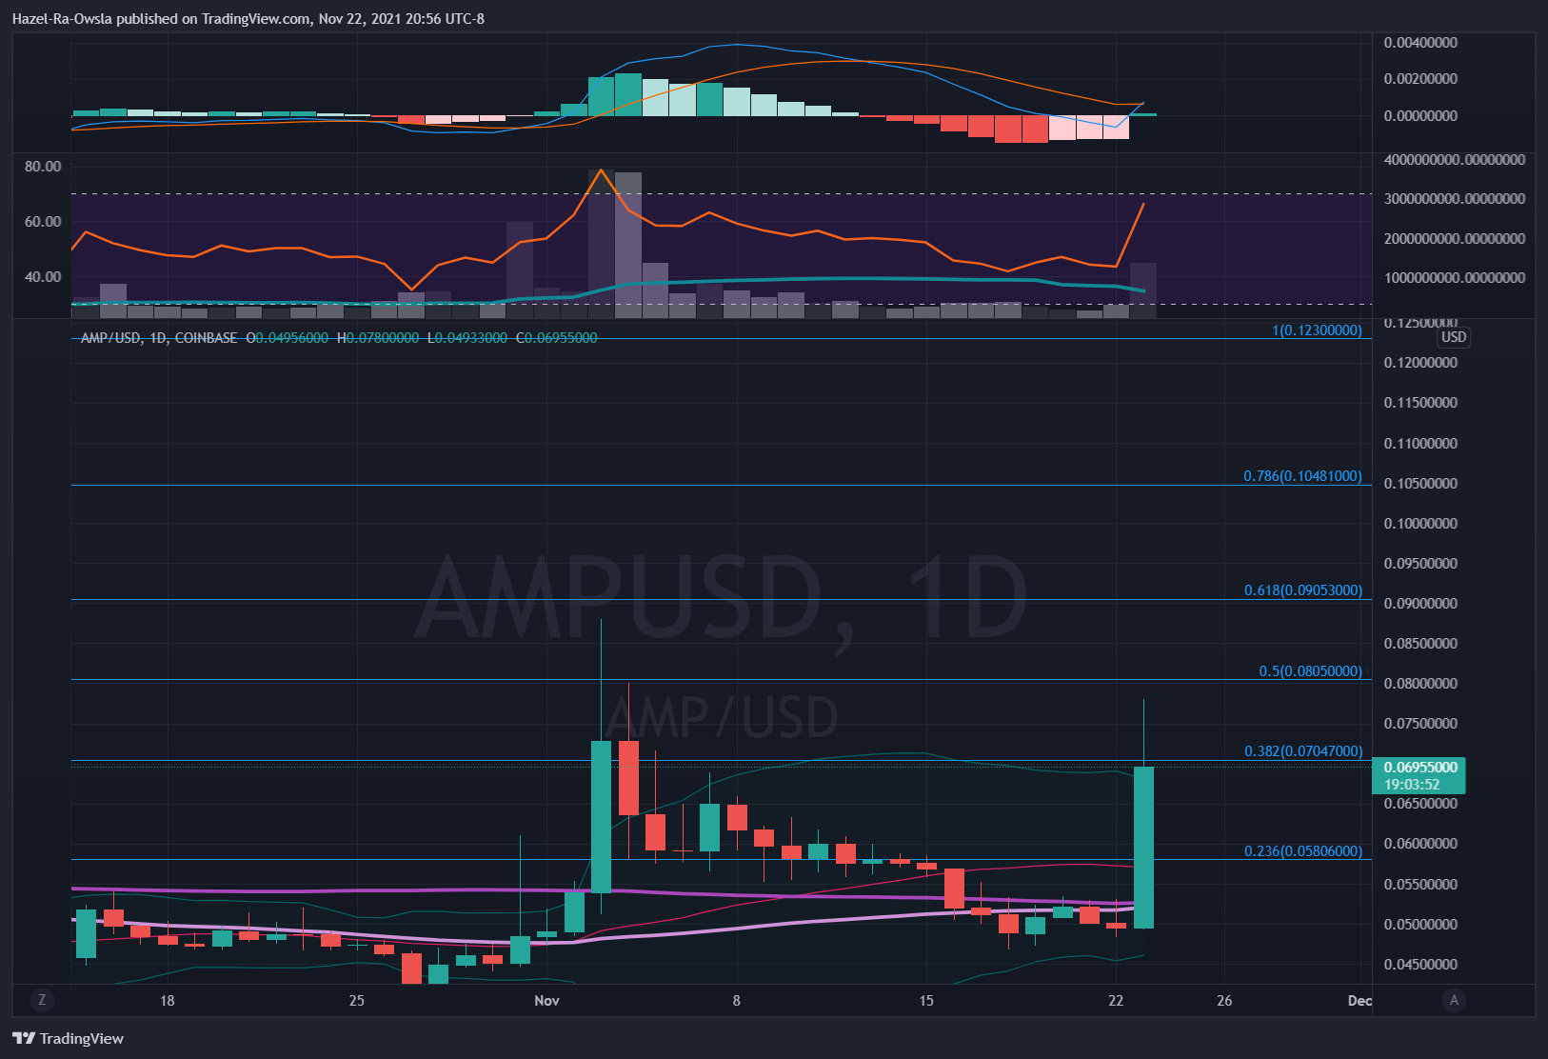1548x1059 pixels.
Task: Select the 0.5(0.08050000) Fibonacci level label
Action: pyautogui.click(x=1310, y=671)
